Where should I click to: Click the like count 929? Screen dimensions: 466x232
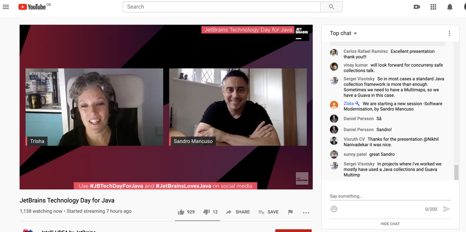click(x=191, y=212)
